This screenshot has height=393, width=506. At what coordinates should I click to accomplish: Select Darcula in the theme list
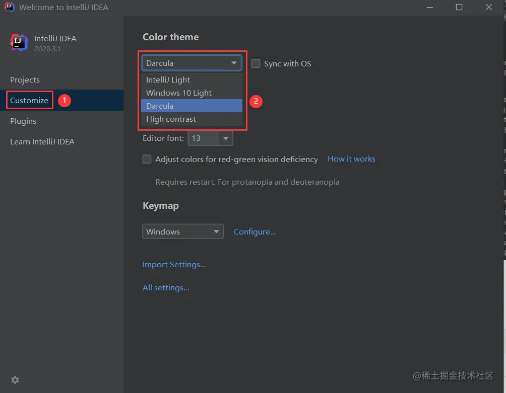[x=192, y=106]
